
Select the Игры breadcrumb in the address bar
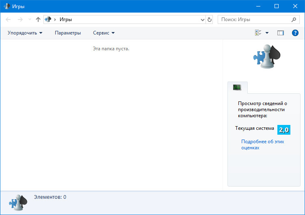point(66,19)
